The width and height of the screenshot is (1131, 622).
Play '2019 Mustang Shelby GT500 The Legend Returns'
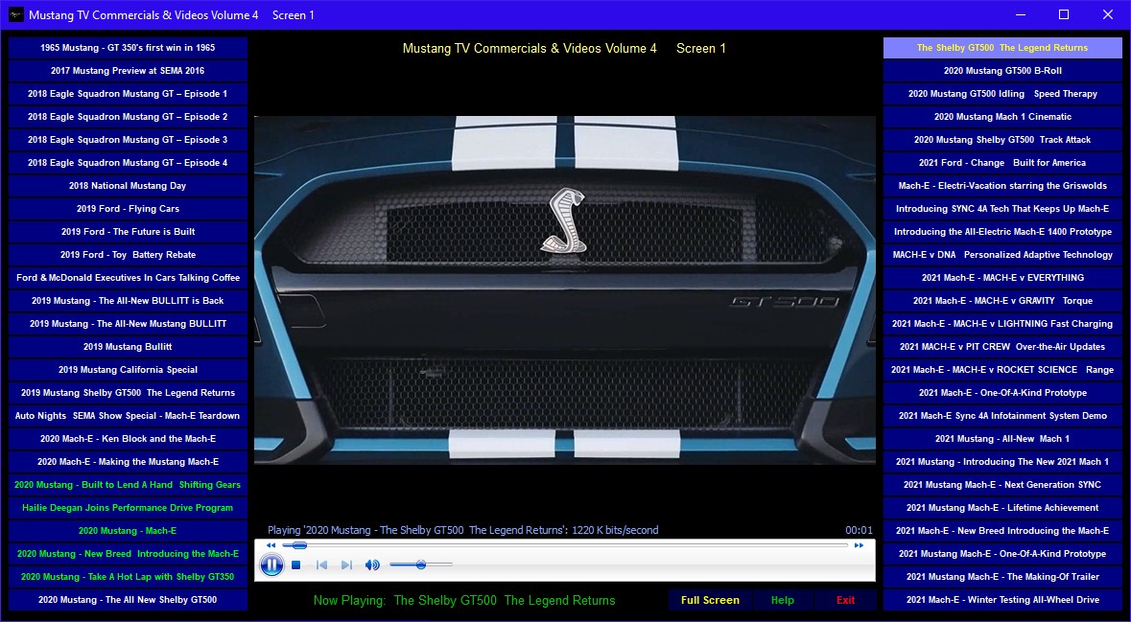(x=128, y=393)
